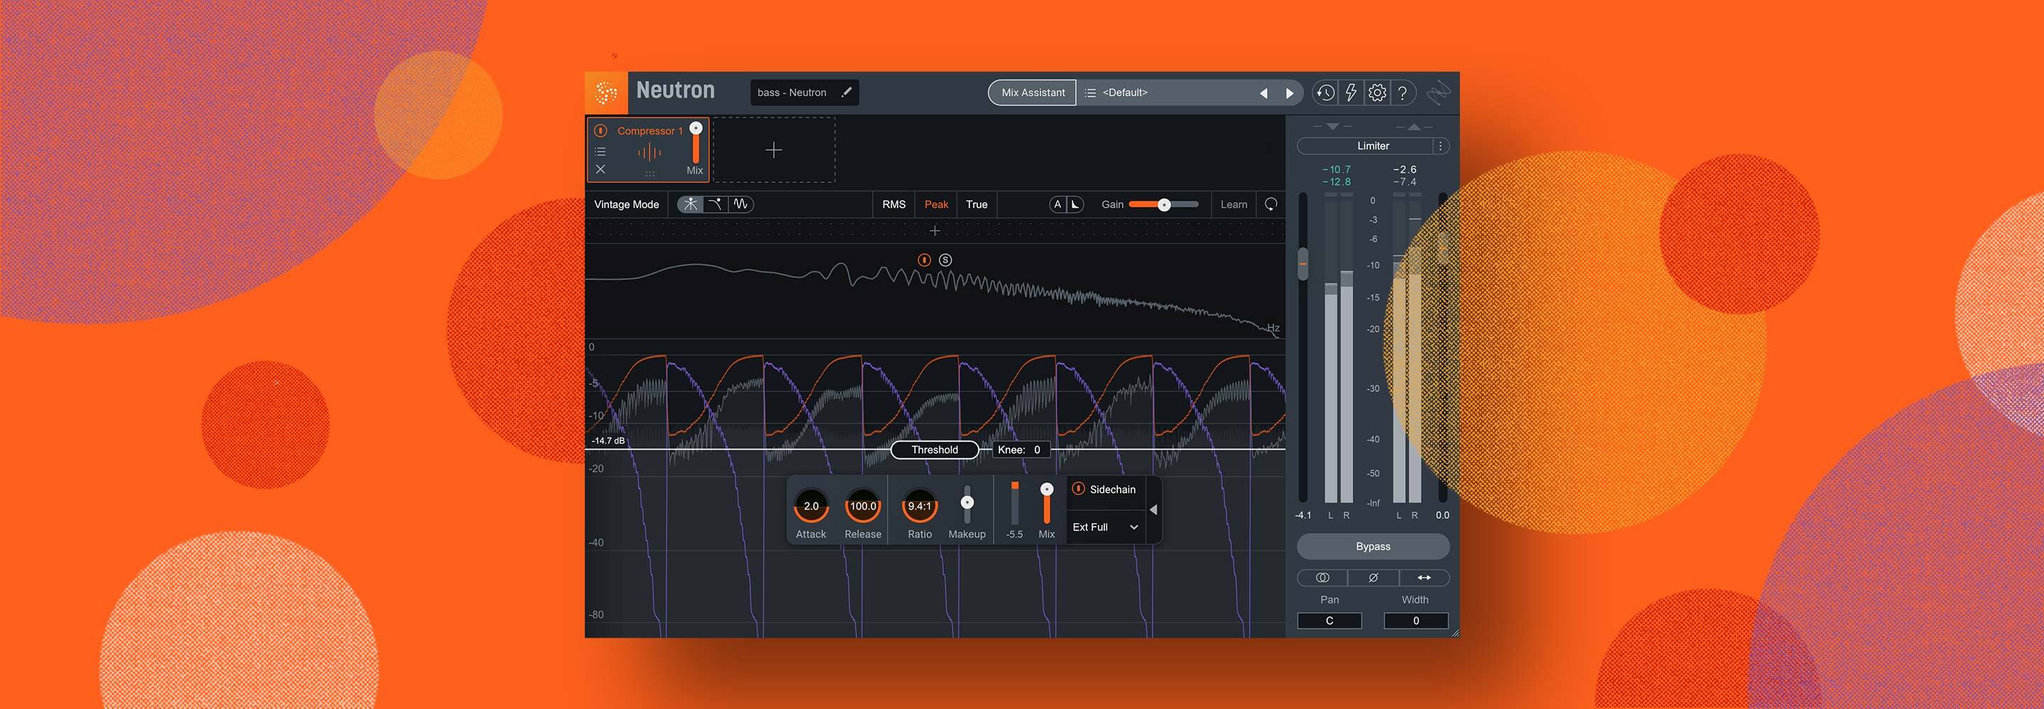Viewport: 2044px width, 709px height.
Task: Toggle Vintage Mode
Action: (626, 205)
